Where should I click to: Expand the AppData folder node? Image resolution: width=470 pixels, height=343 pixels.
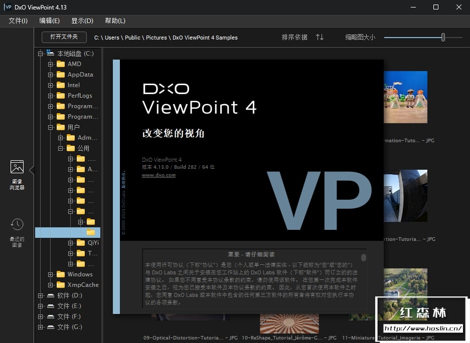click(x=50, y=75)
